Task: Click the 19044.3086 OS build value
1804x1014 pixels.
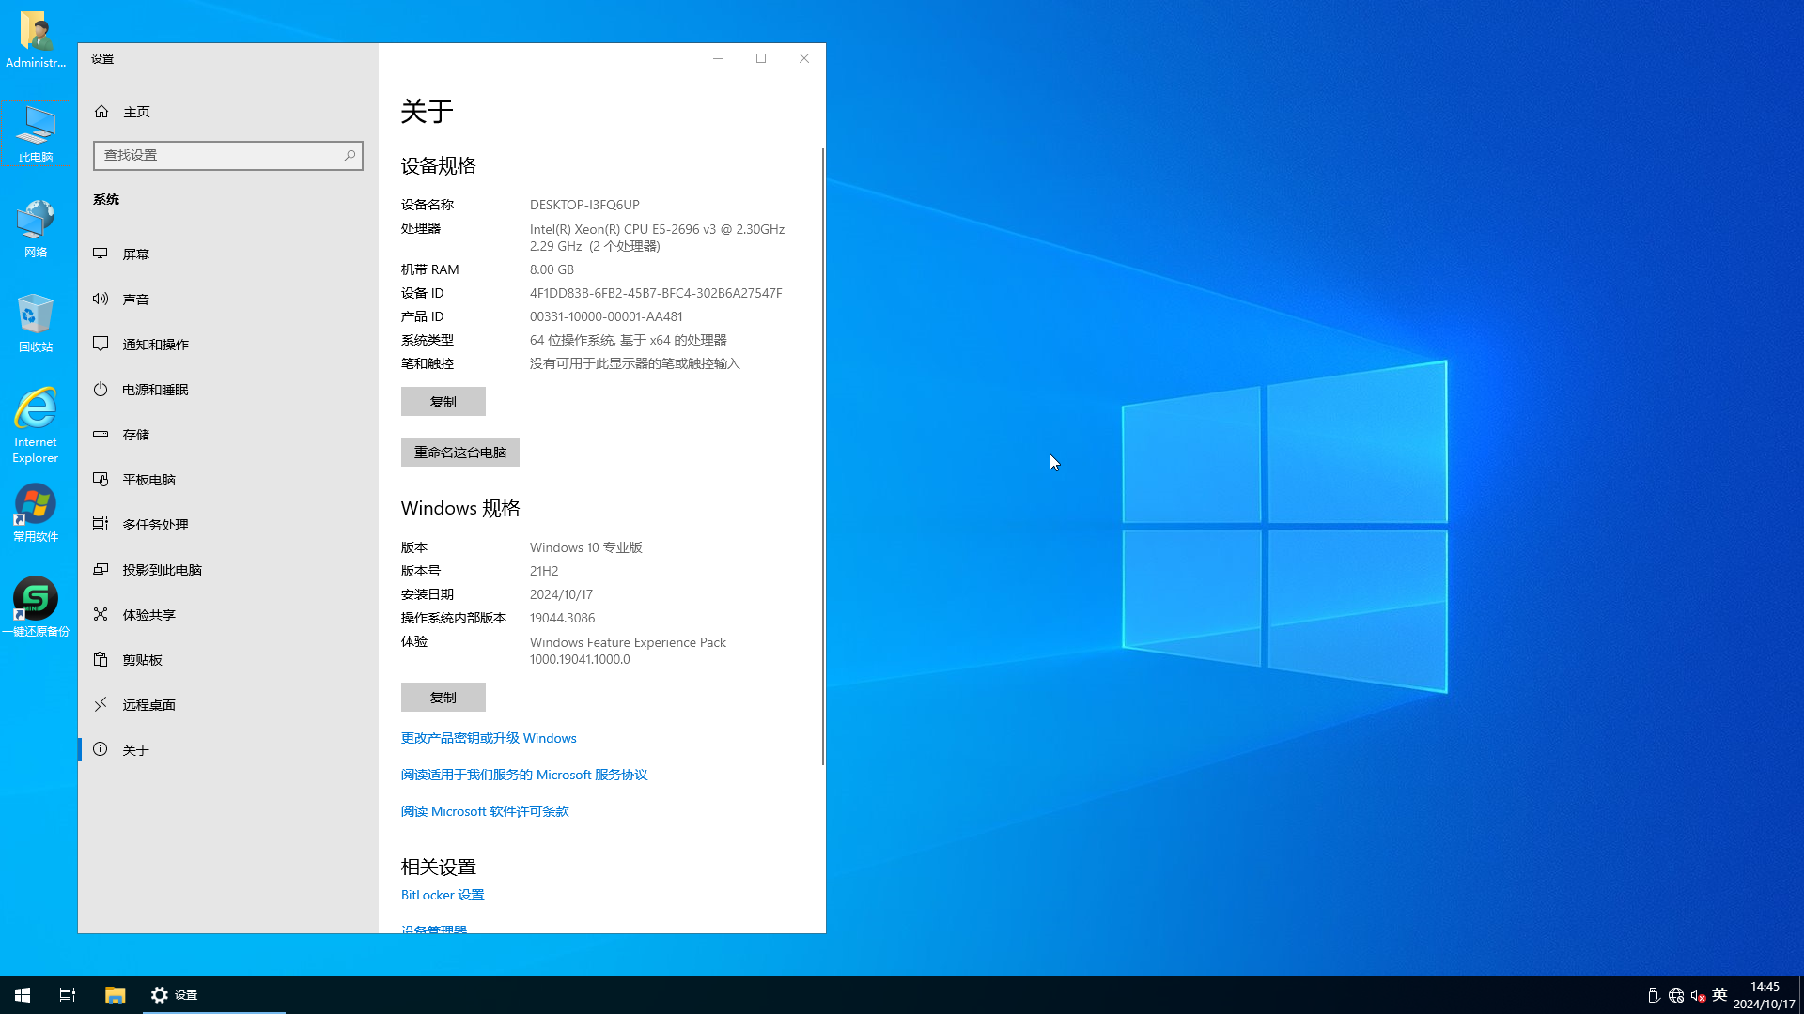Action: point(562,618)
